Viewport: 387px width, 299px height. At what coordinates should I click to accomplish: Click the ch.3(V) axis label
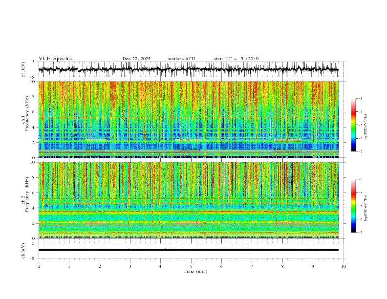coord(23,251)
